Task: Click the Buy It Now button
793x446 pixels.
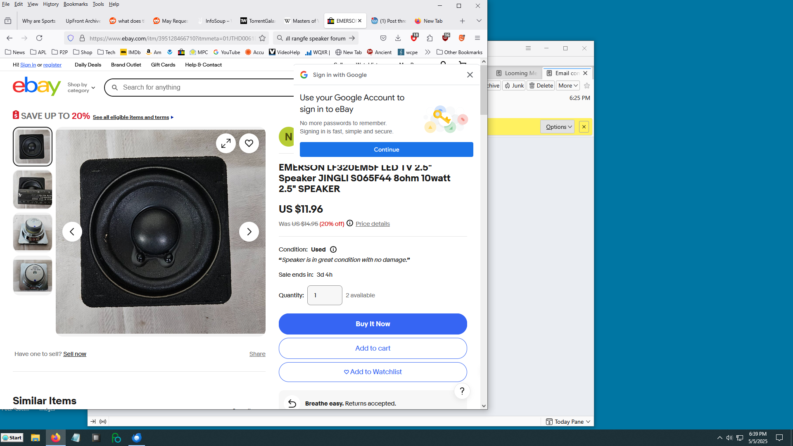Action: 373,324
